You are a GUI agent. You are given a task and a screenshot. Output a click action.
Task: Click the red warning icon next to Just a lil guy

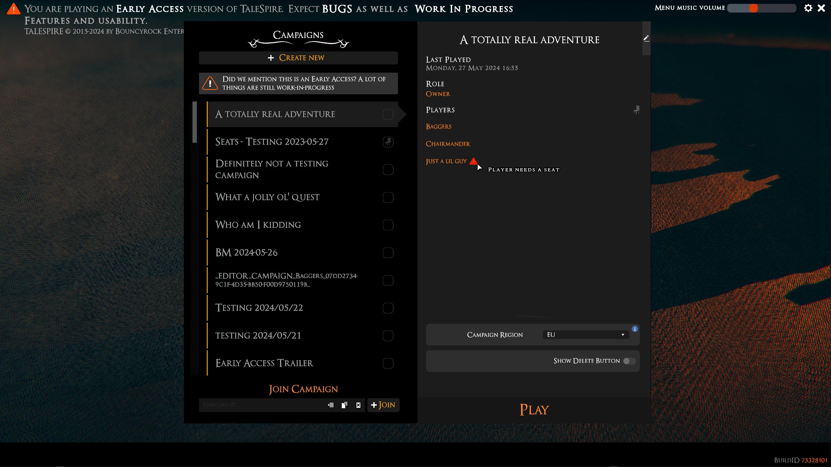(473, 161)
